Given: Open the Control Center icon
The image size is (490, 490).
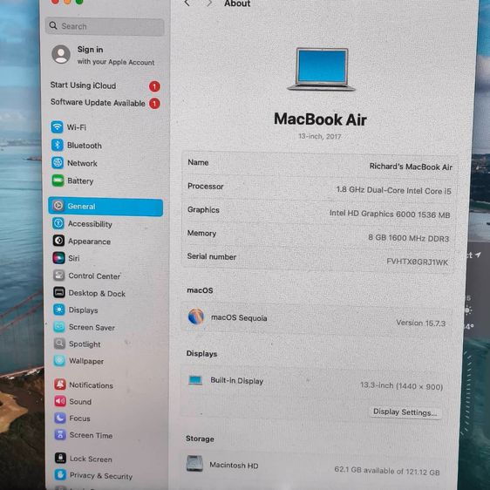Looking at the screenshot, I should tap(59, 276).
